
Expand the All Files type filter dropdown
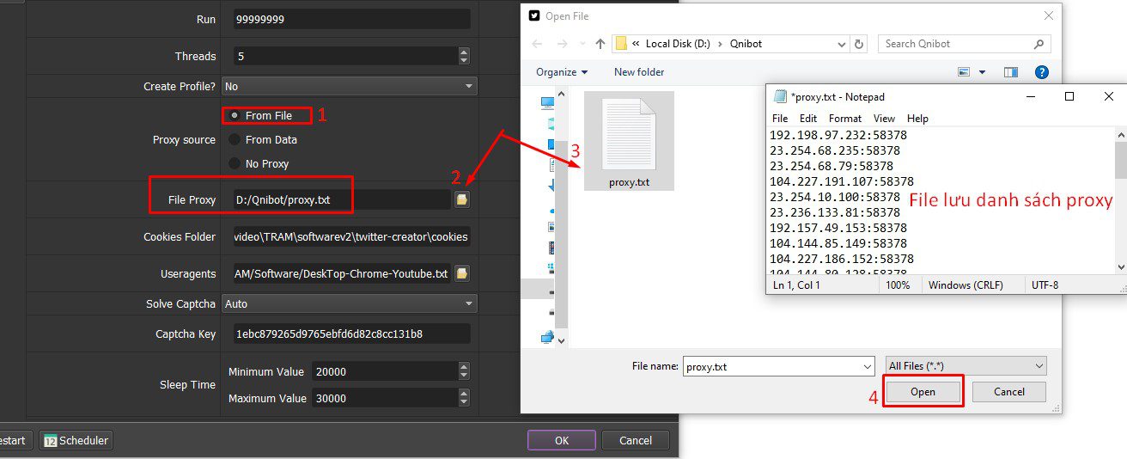pos(966,365)
